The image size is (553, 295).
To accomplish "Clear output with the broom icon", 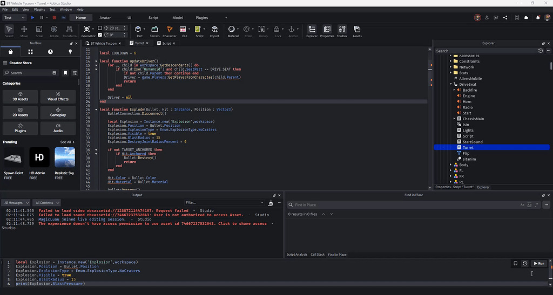I will pos(269,202).
